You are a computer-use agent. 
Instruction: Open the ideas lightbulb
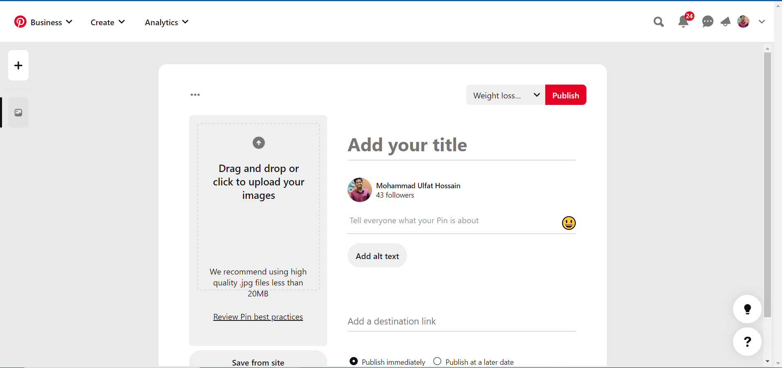[x=747, y=309]
